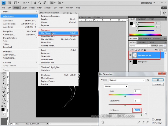Select the Hand tool in toolbox
This screenshot has width=168, height=126.
[x=4, y=99]
